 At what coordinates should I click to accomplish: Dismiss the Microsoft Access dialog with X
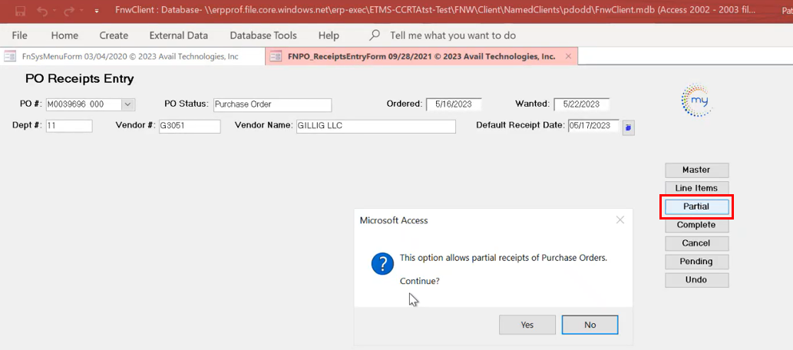tap(620, 220)
